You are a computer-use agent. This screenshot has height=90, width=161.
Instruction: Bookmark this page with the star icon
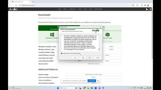(x=133, y=5)
